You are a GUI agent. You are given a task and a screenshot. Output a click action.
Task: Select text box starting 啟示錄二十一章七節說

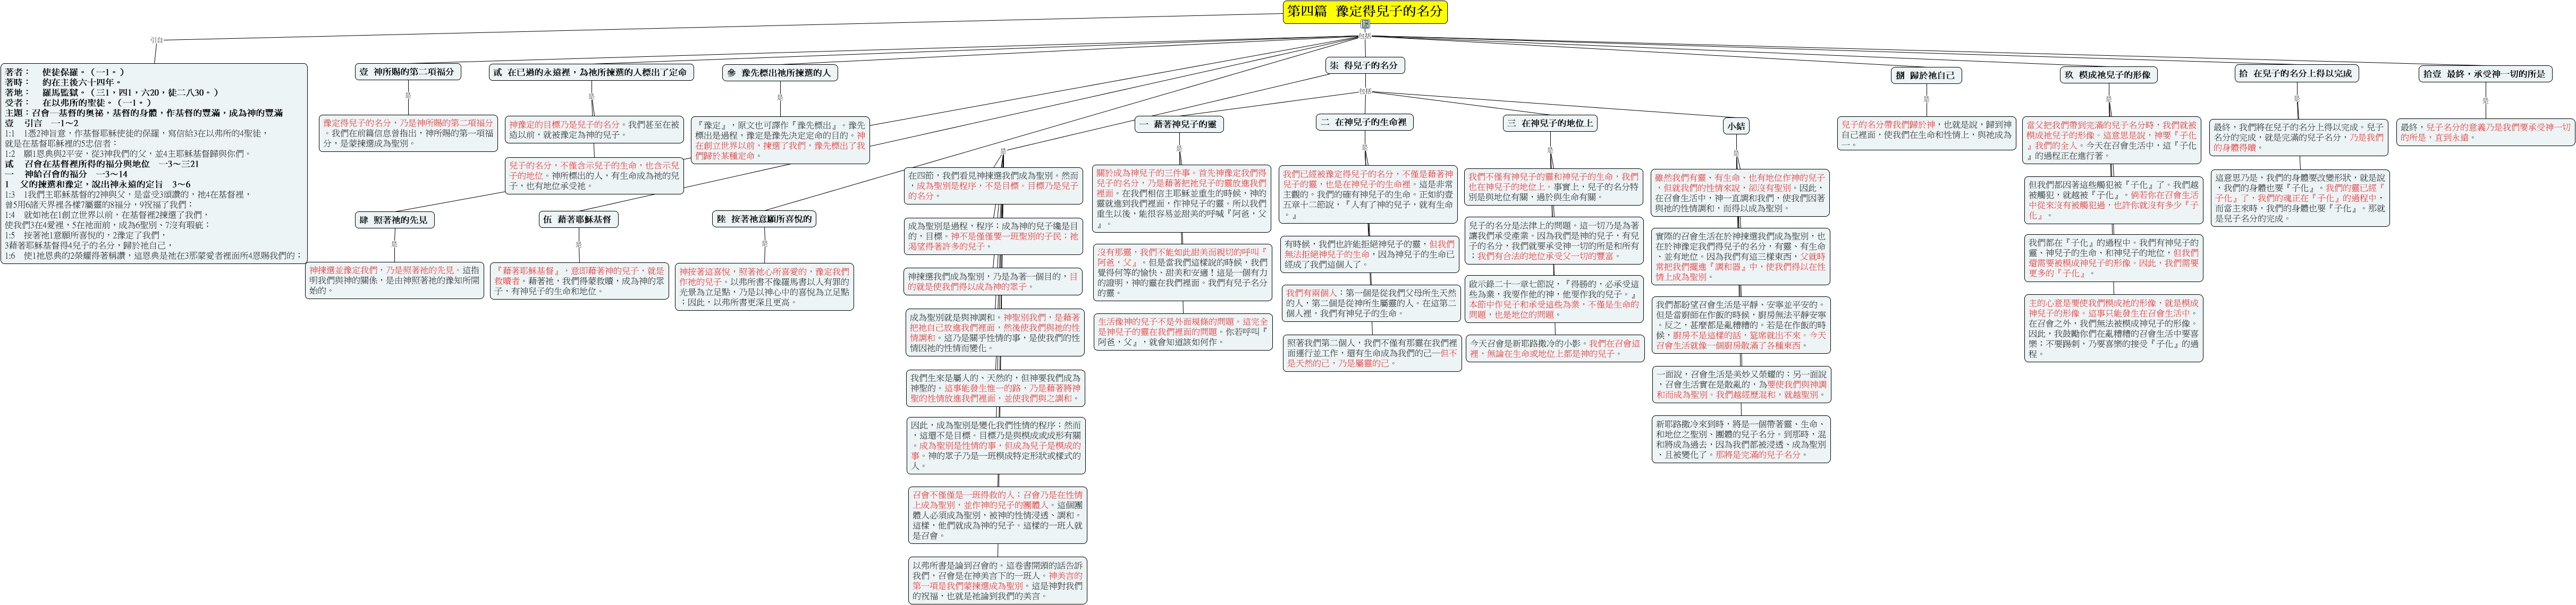coord(1554,299)
